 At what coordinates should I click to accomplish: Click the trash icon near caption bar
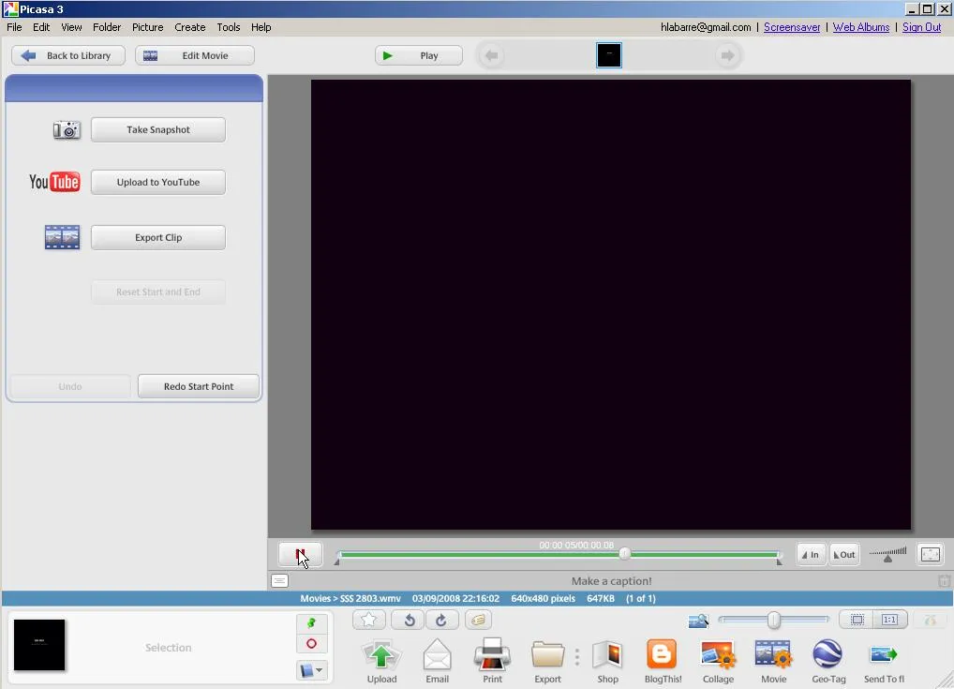click(x=945, y=581)
